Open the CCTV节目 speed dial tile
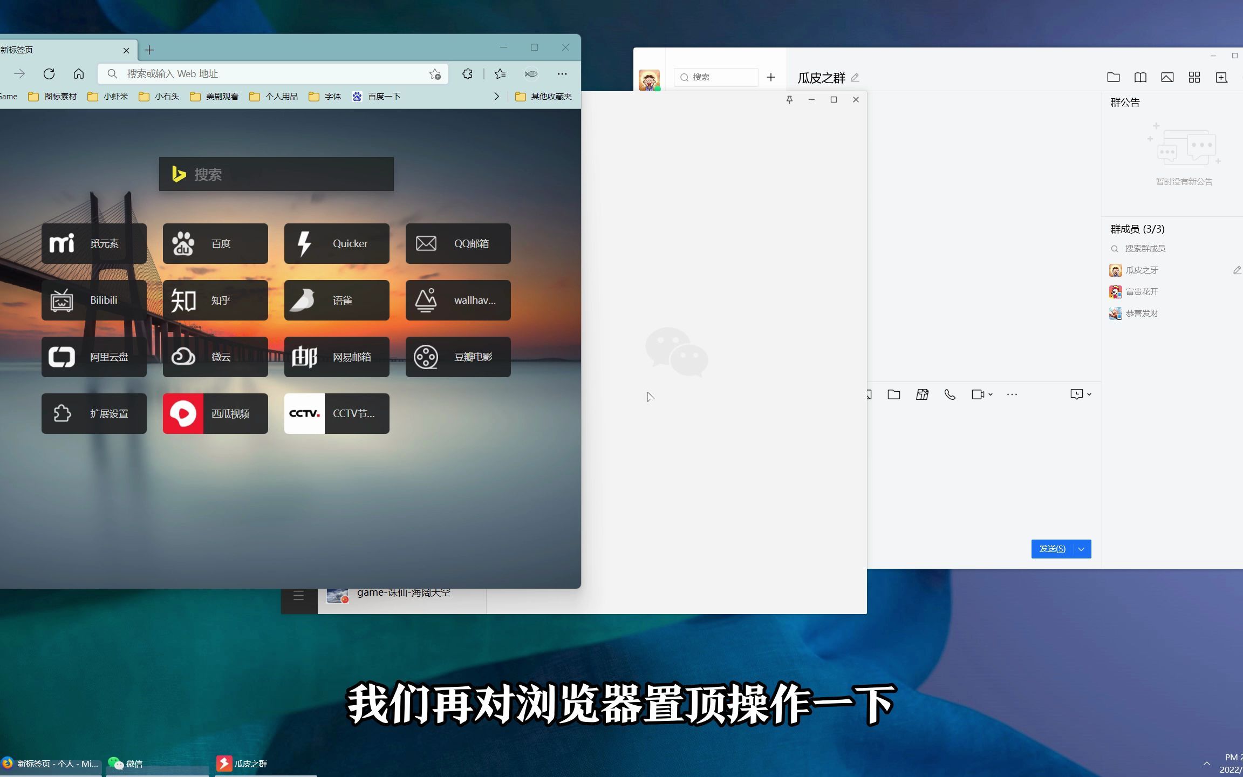1243x777 pixels. click(x=337, y=413)
